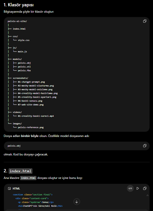Click the bold 'birebir böyle' text

coord(30,136)
